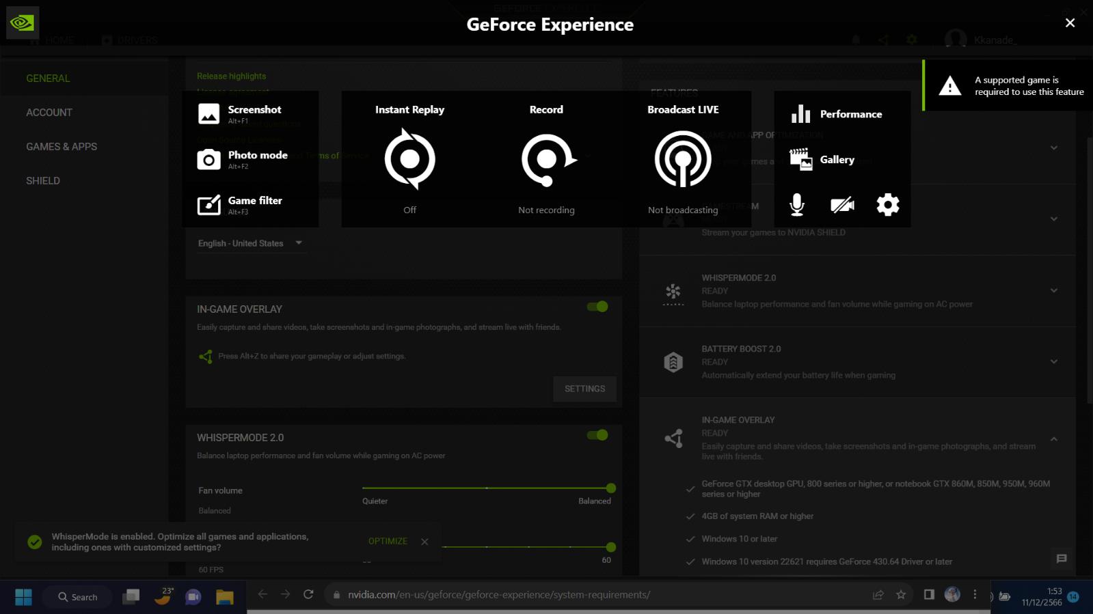Click the taskbar Search box
1093x614 pixels.
[x=77, y=597]
